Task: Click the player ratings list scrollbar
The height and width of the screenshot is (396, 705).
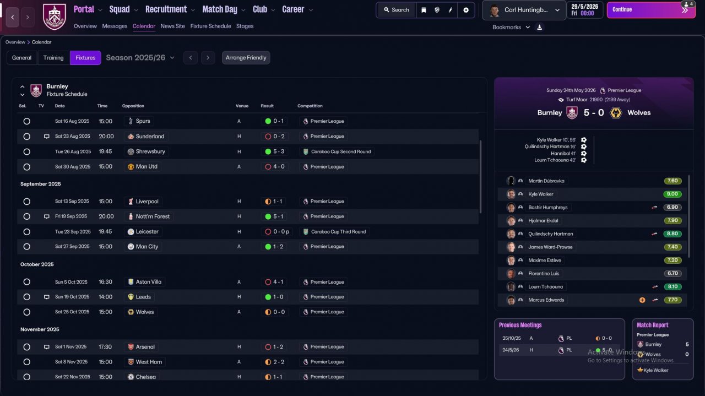Action: 689,216
